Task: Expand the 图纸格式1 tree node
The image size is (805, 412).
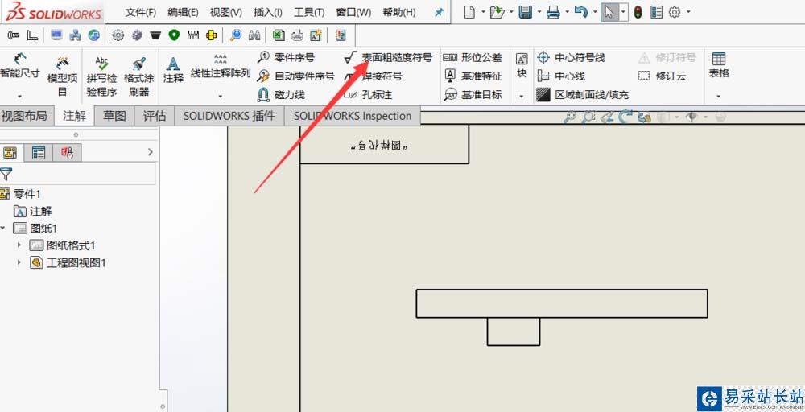Action: (19, 245)
